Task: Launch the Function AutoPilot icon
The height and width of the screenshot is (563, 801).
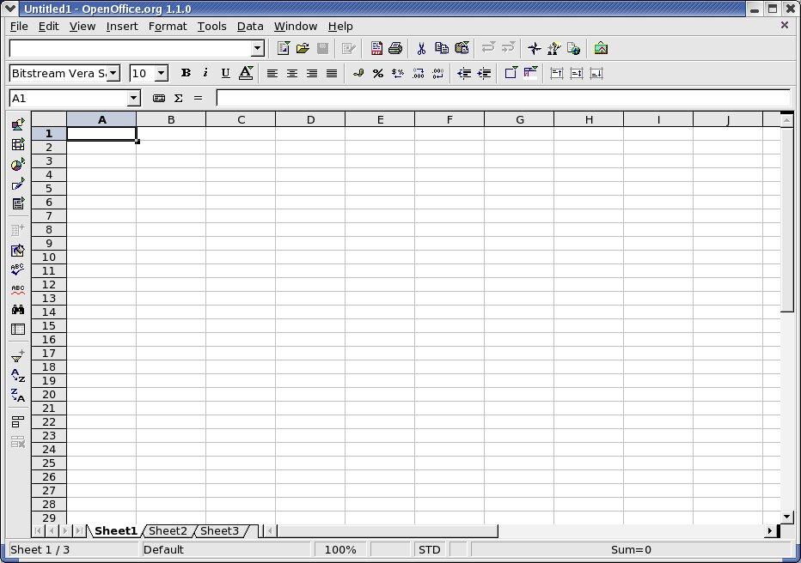Action: (x=159, y=98)
